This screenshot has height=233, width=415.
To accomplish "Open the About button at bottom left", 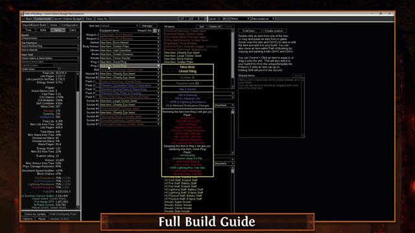I will point(41,219).
